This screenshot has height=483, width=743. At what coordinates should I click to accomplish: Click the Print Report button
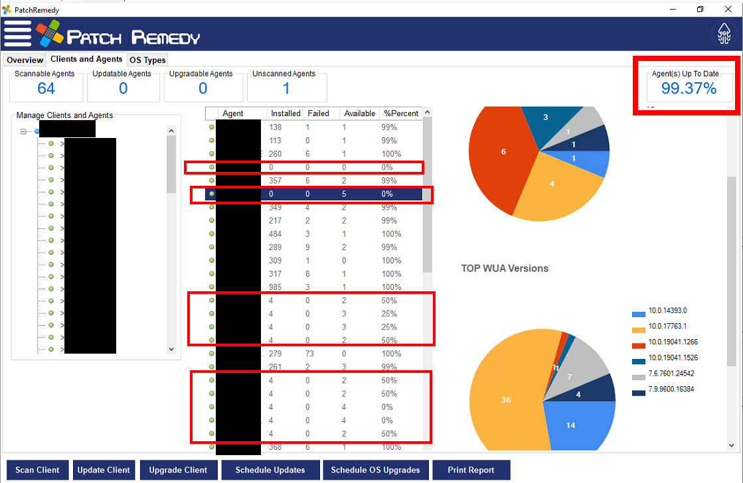tap(471, 470)
